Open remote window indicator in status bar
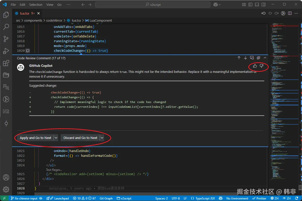This screenshot has width=302, height=201. point(4,198)
